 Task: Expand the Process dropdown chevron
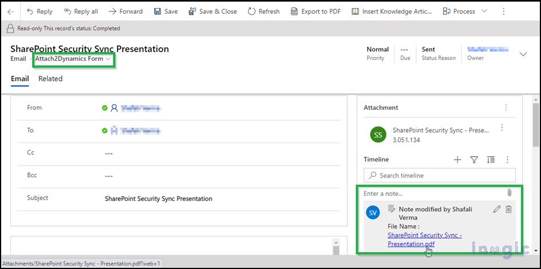click(484, 11)
